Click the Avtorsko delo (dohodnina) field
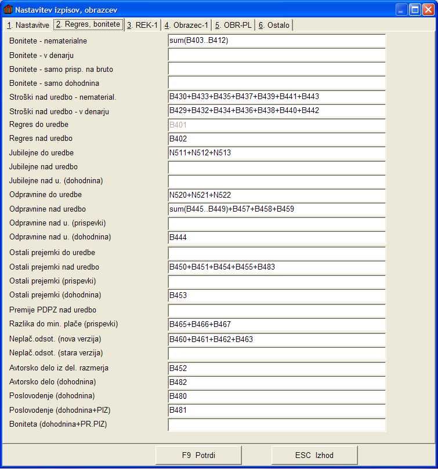 click(276, 382)
